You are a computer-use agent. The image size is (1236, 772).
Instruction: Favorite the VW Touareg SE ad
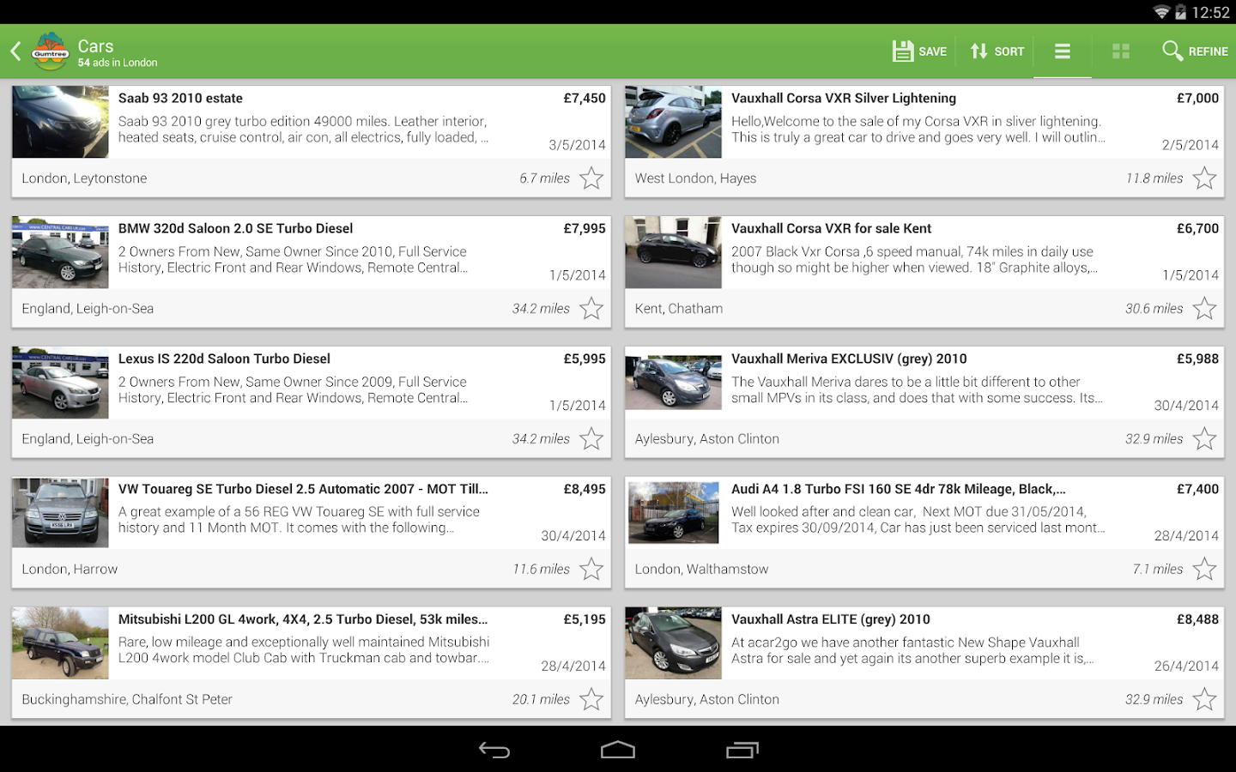[x=591, y=570]
